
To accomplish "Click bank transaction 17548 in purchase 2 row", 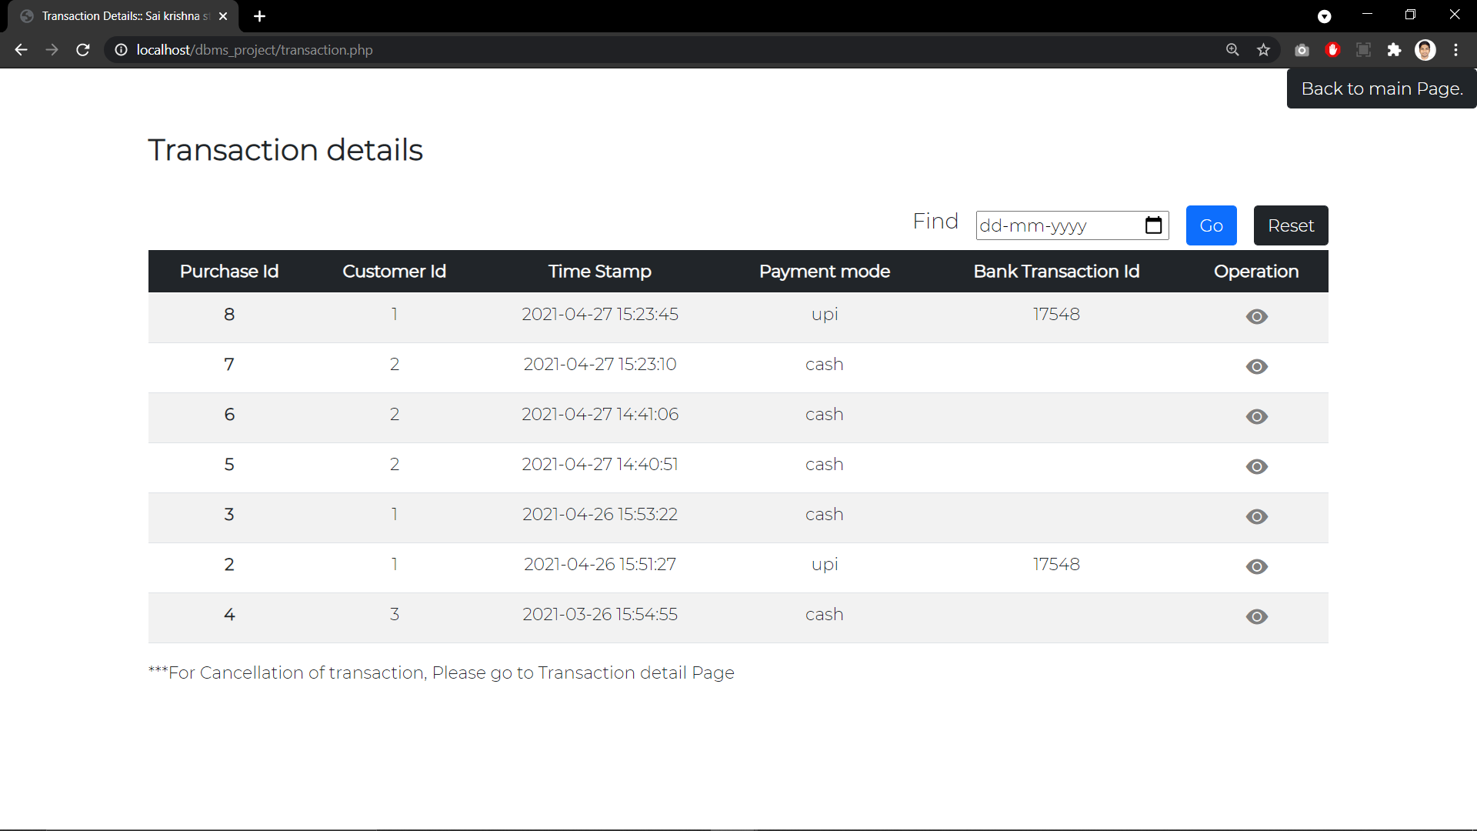I will point(1056,564).
